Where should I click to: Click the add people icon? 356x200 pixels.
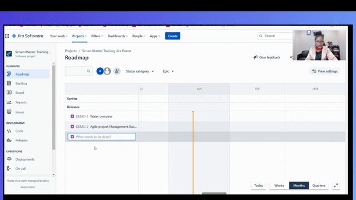pyautogui.click(x=117, y=71)
